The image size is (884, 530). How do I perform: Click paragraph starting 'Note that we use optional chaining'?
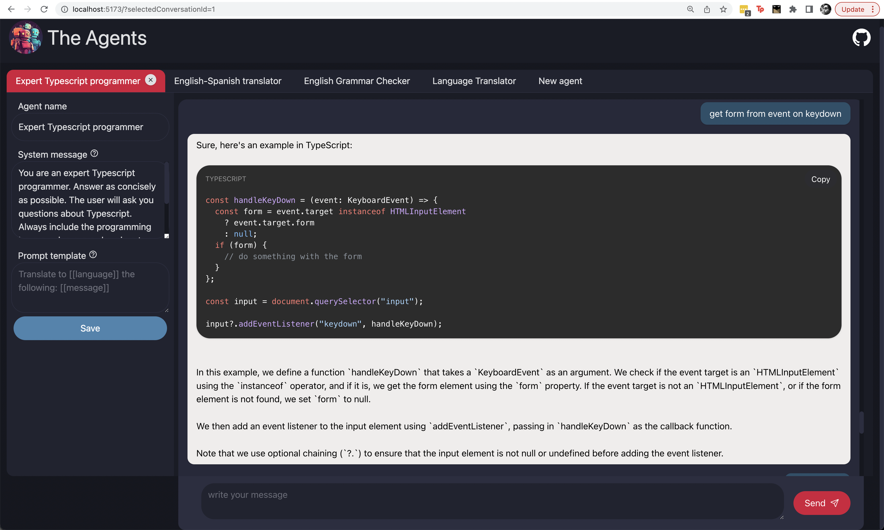click(459, 453)
